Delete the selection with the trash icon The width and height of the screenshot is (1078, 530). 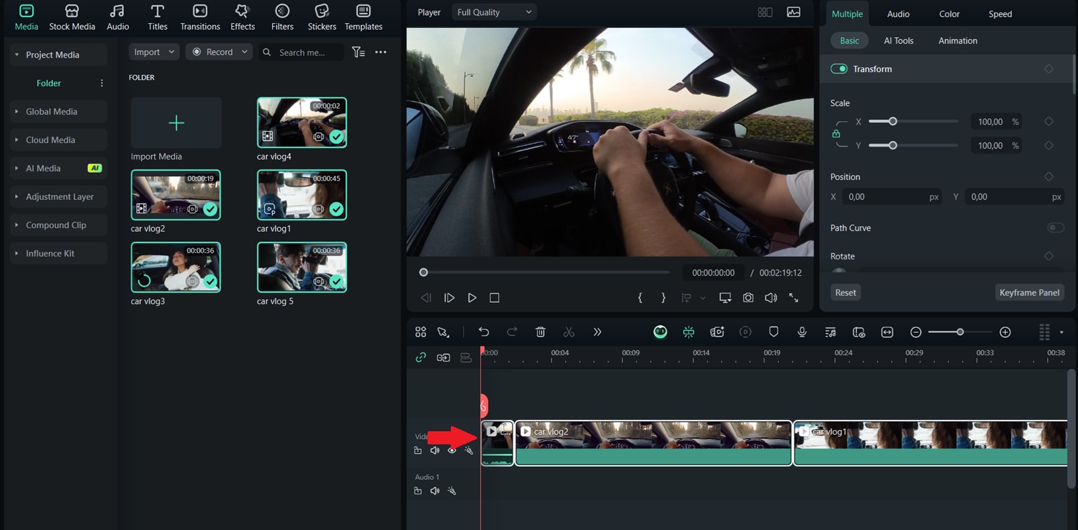tap(540, 332)
